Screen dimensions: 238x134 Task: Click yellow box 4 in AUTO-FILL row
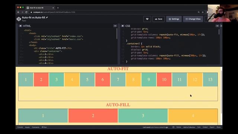193,116
